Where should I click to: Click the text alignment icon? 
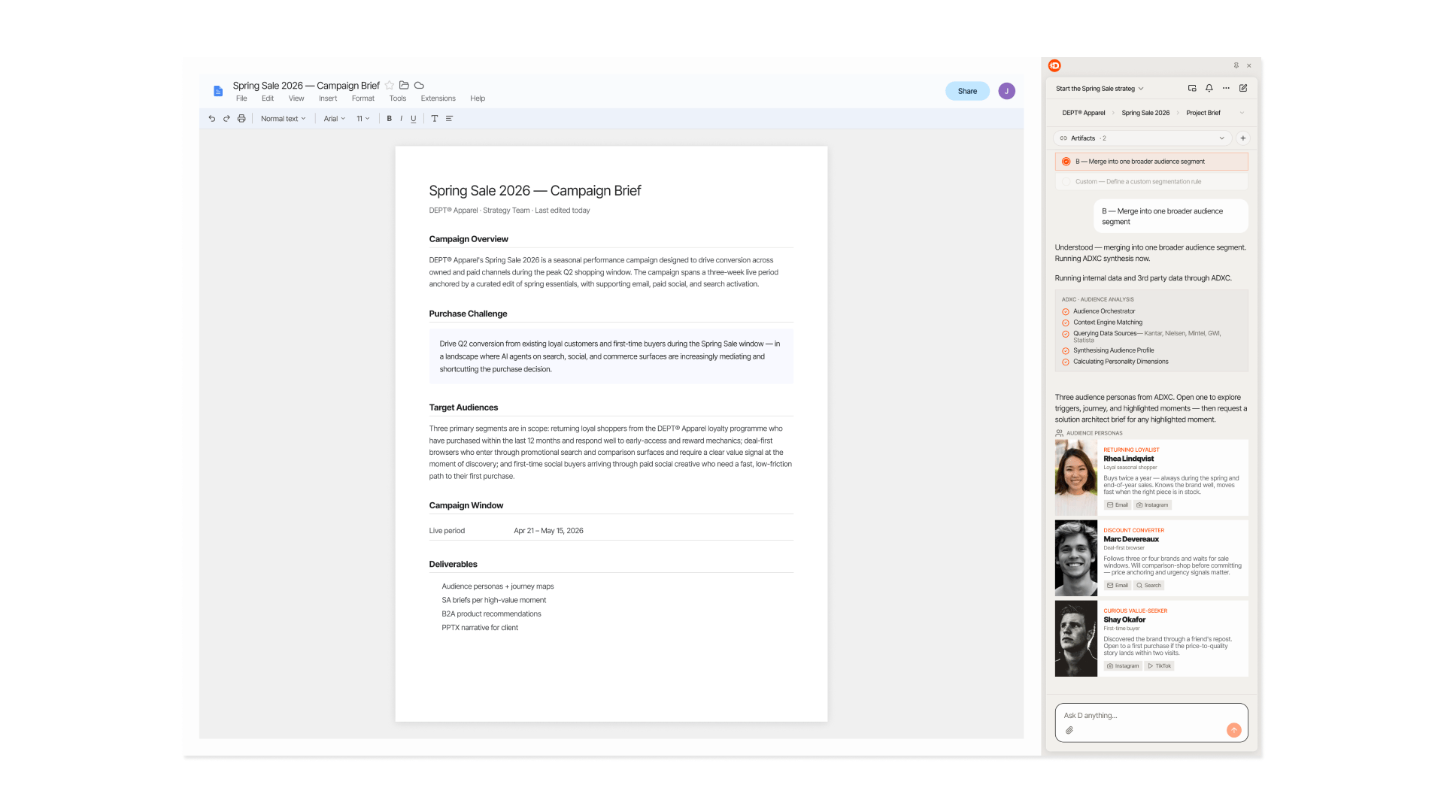point(449,119)
